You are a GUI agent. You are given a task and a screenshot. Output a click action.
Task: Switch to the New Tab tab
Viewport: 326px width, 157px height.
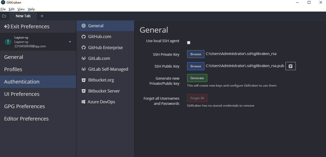(23, 16)
